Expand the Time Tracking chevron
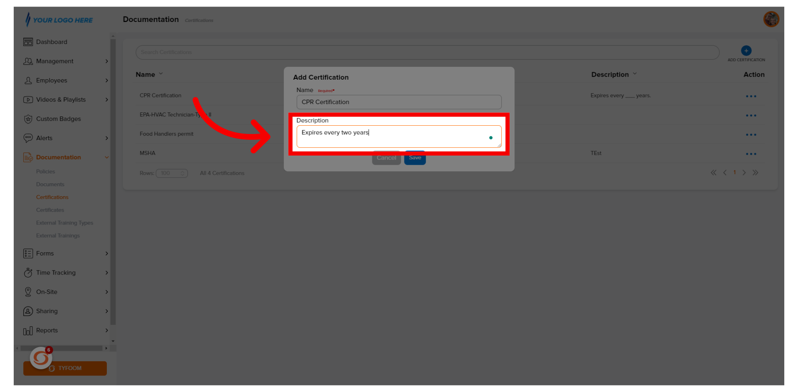The height and width of the screenshot is (392, 798). point(106,273)
